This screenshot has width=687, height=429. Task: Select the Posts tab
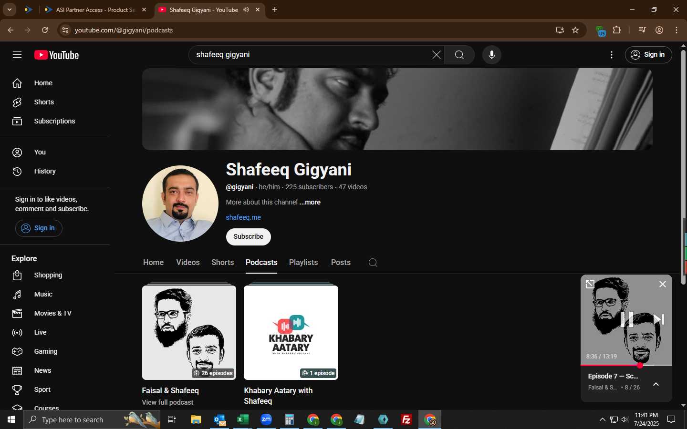coord(341,262)
